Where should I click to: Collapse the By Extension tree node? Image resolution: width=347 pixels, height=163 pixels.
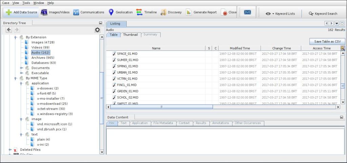[x=16, y=37]
